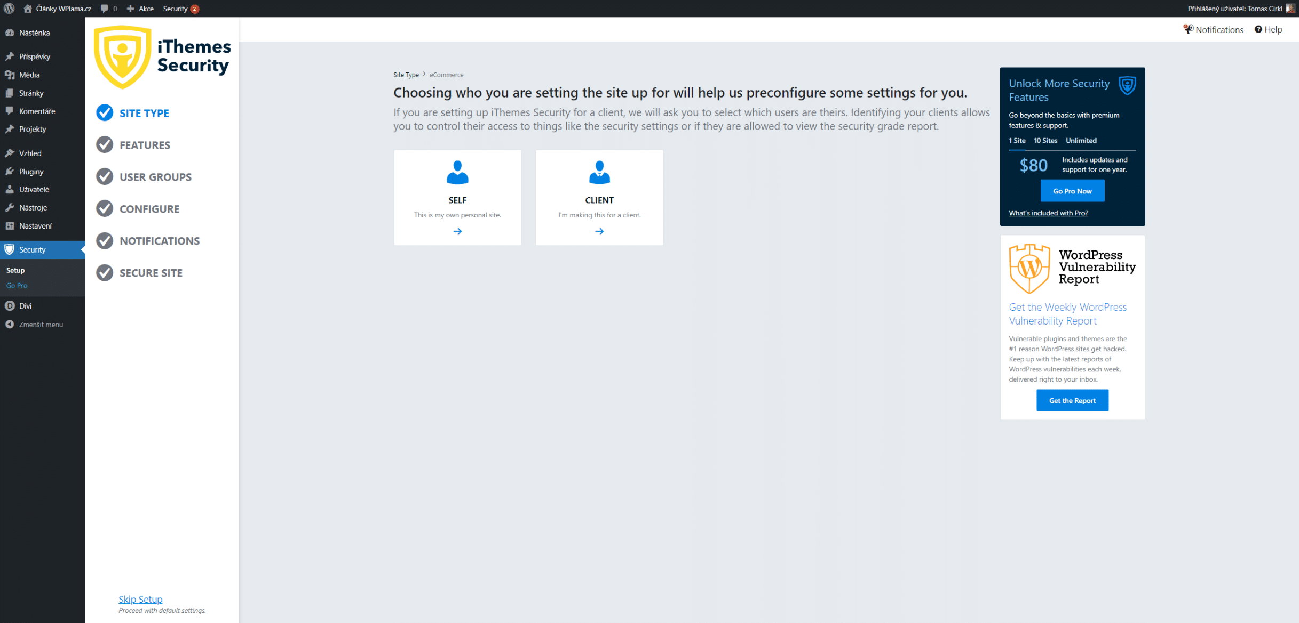Viewport: 1299px width, 623px height.
Task: Click the Stránky pages icon
Action: point(10,93)
